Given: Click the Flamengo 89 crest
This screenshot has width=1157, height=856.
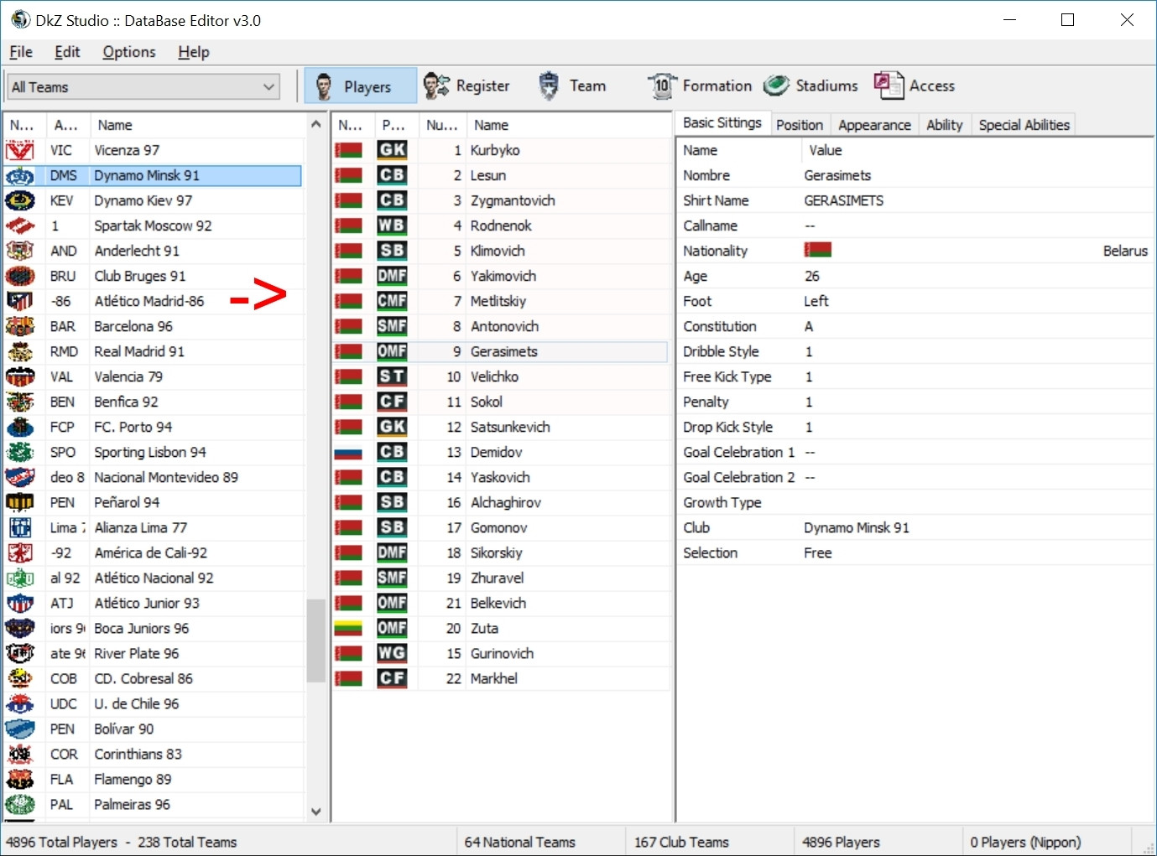Looking at the screenshot, I should tap(20, 779).
